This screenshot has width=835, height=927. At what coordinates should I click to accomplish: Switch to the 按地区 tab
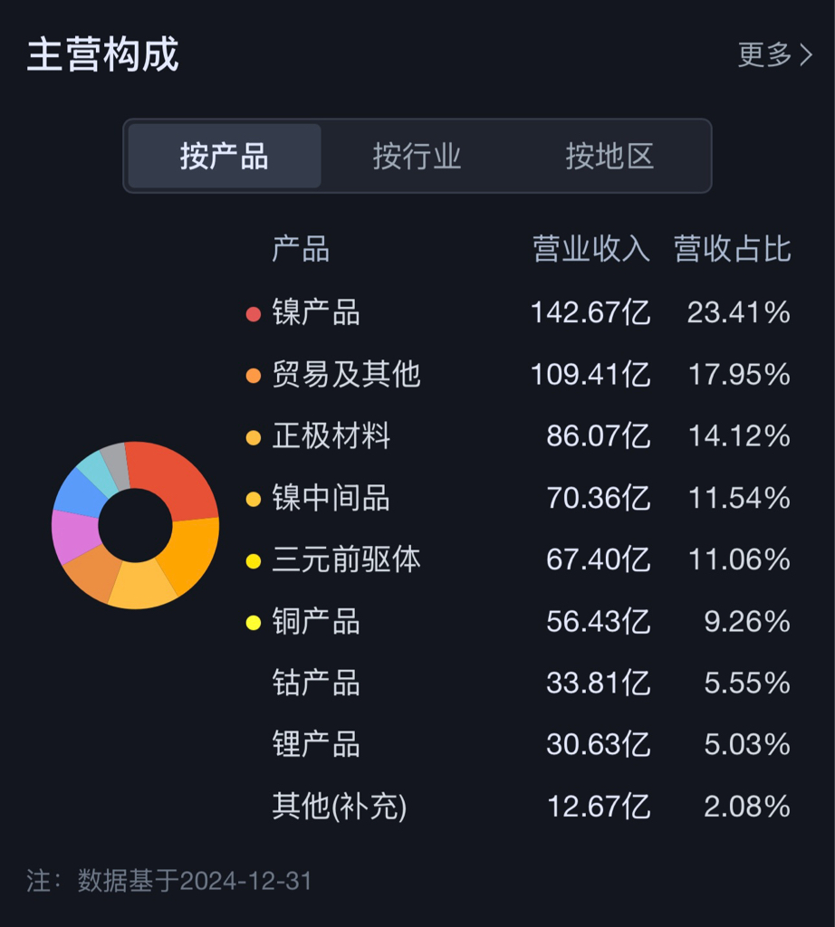tap(609, 156)
